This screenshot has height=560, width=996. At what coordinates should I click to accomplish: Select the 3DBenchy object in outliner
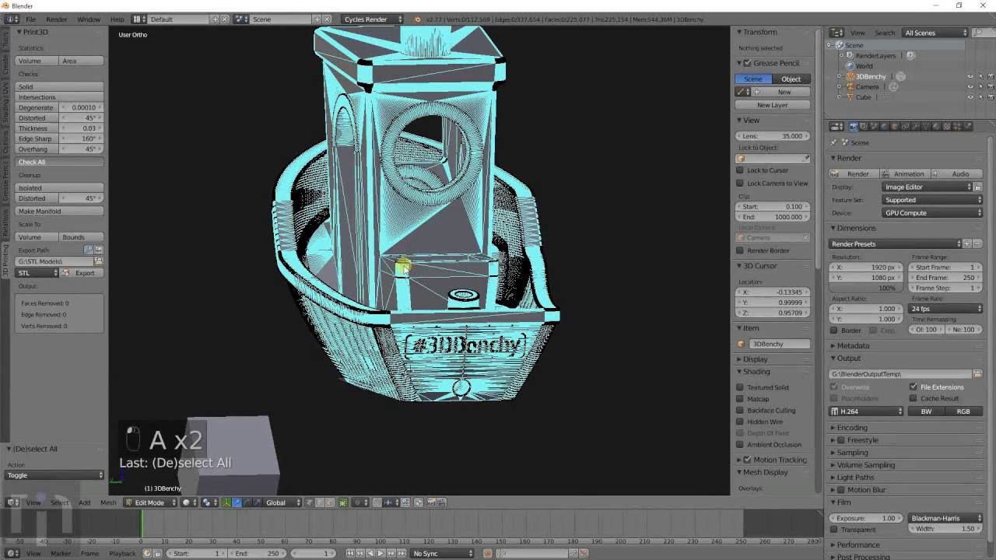(x=871, y=76)
